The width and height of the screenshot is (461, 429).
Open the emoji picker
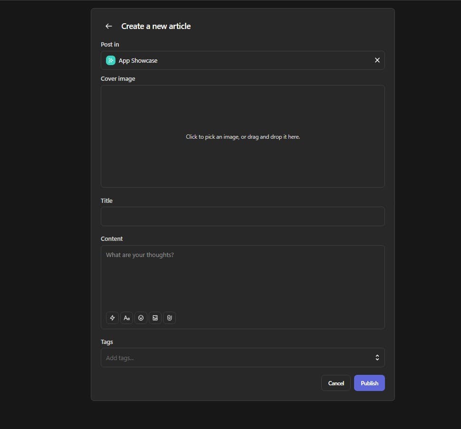141,318
